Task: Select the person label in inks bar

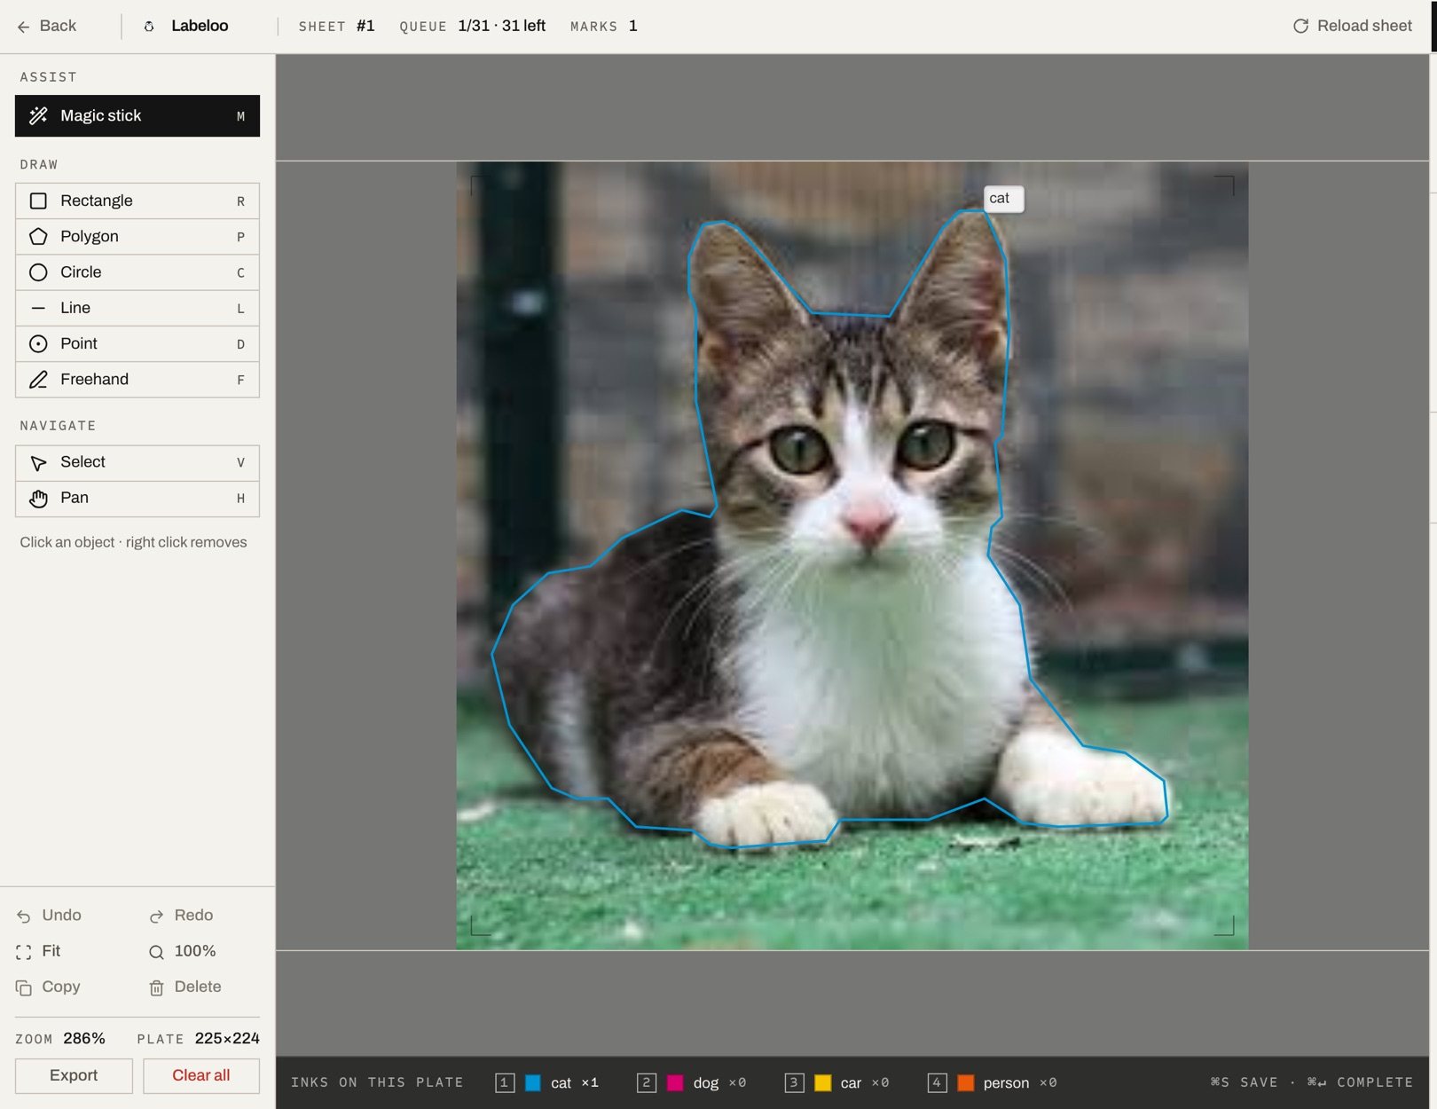Action: 1006,1082
